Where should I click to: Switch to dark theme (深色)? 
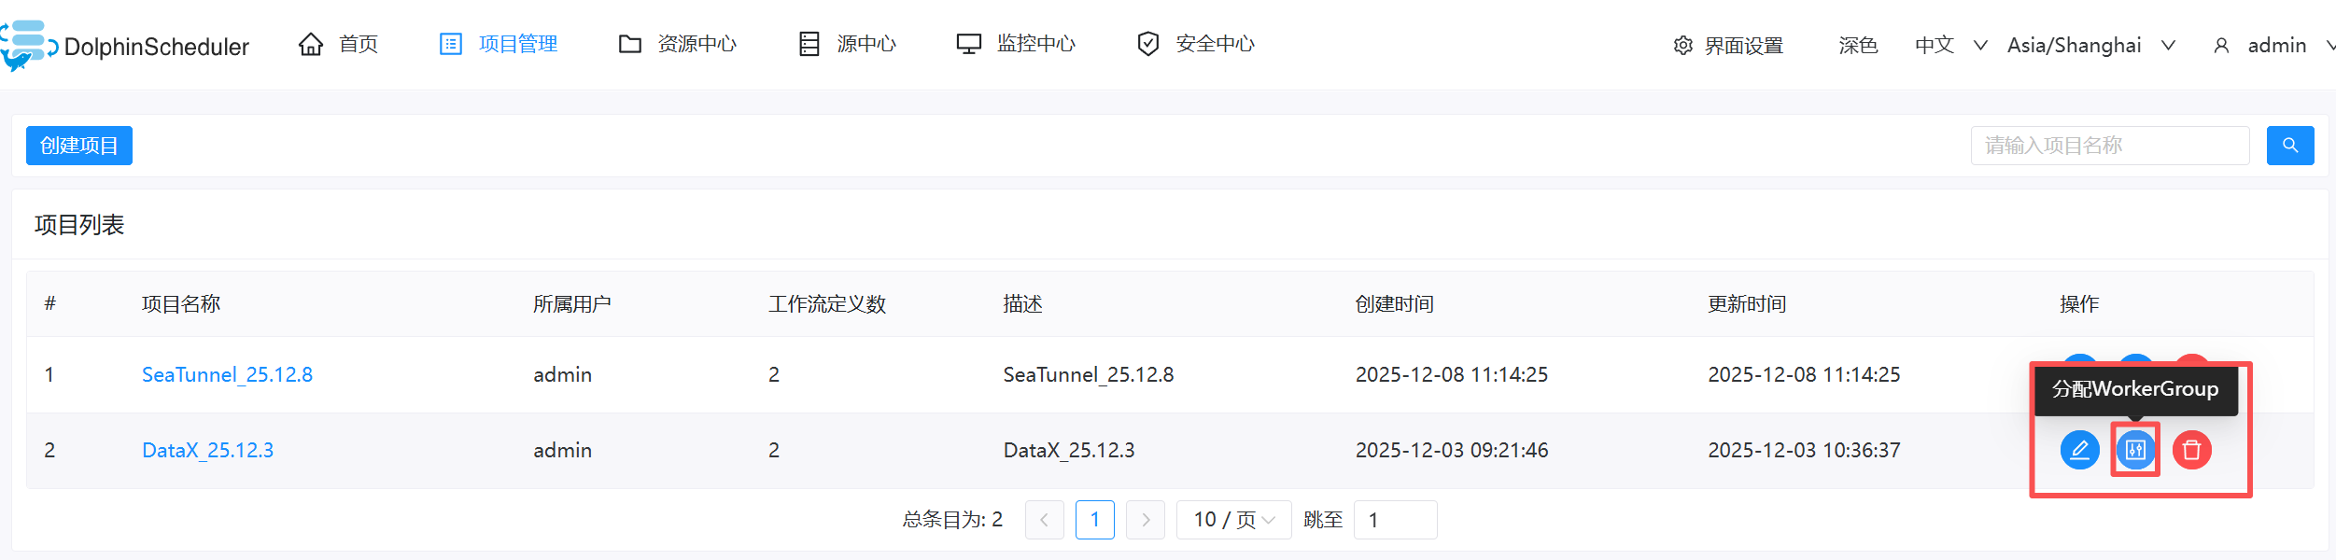1857,46
